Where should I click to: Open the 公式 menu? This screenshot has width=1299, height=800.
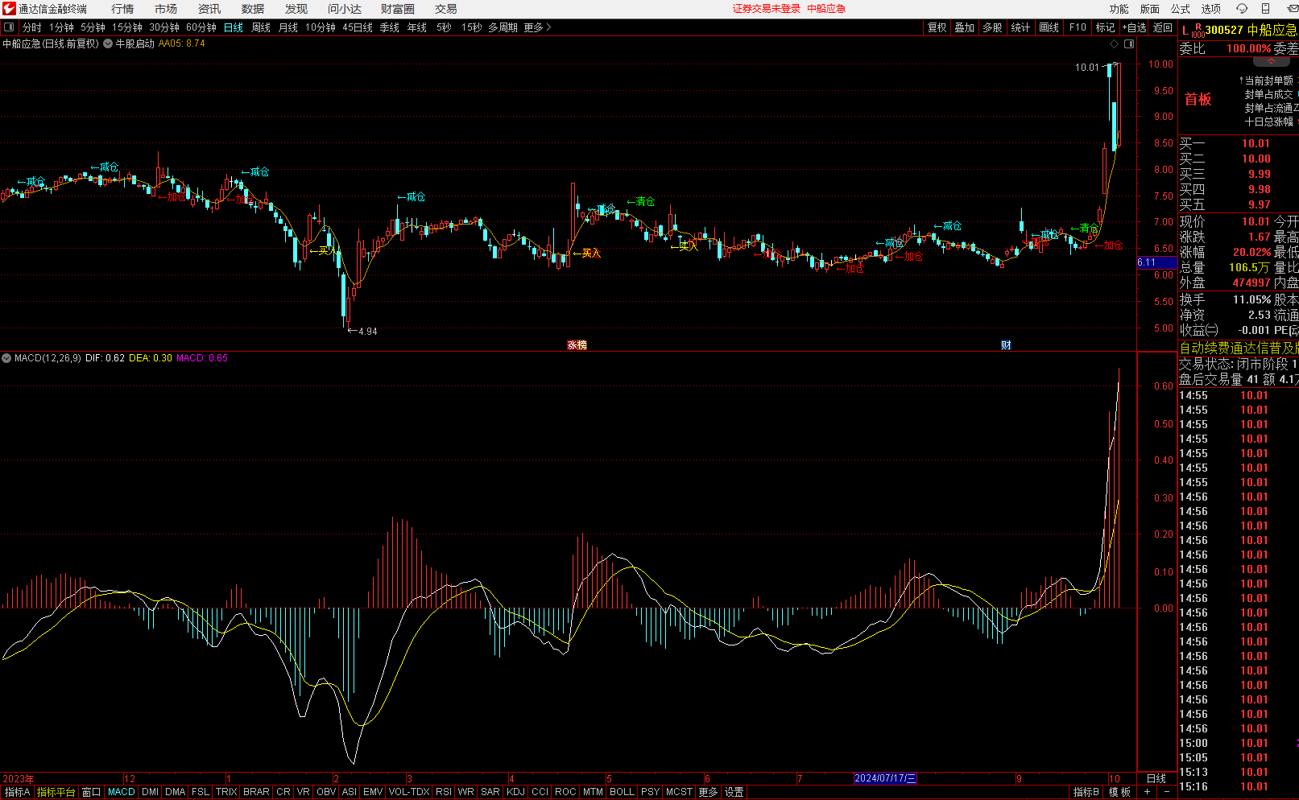pyautogui.click(x=1181, y=9)
